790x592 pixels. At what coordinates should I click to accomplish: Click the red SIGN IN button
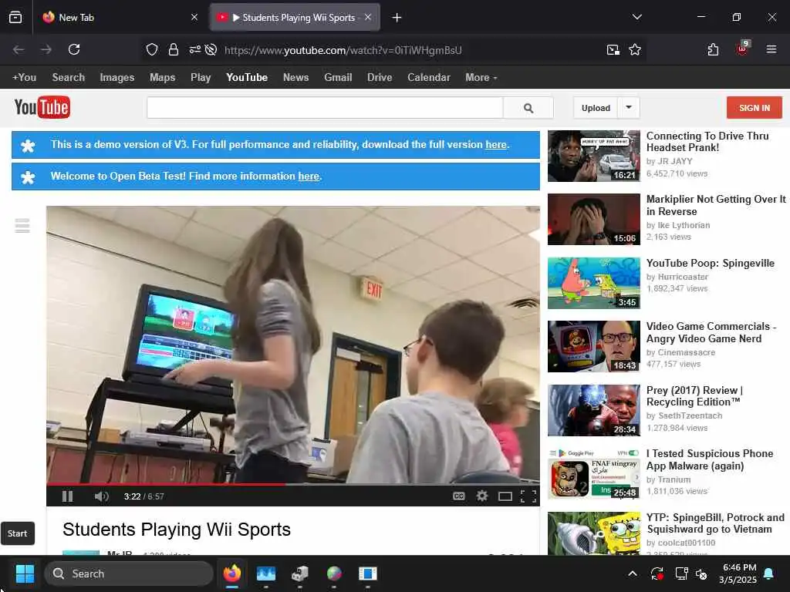[755, 108]
